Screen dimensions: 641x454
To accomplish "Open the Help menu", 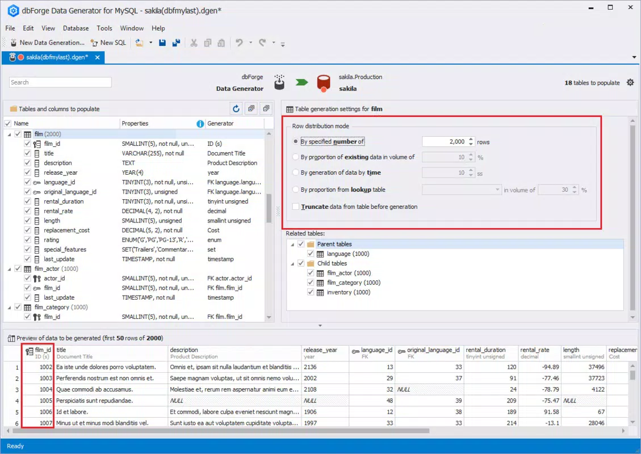I will click(158, 28).
